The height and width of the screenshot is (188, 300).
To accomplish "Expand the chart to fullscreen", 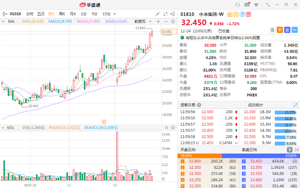I will pos(166,14).
